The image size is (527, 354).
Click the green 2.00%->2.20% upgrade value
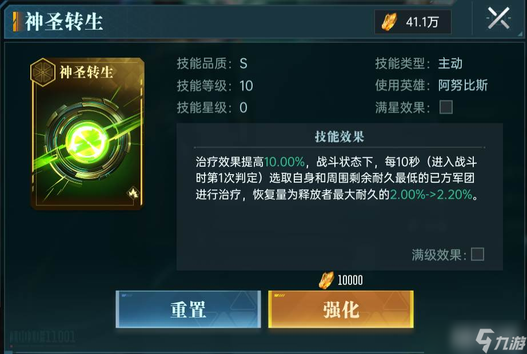(x=431, y=195)
